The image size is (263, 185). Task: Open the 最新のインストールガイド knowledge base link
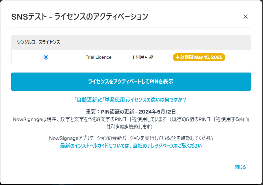[x=131, y=146]
